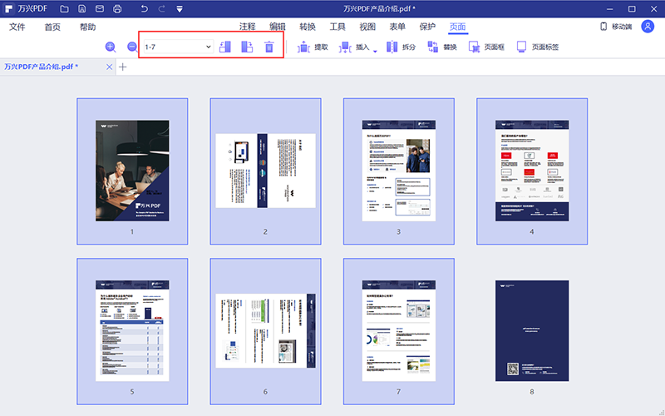665x416 pixels.
Task: Click the save icon in title bar
Action: 81,9
